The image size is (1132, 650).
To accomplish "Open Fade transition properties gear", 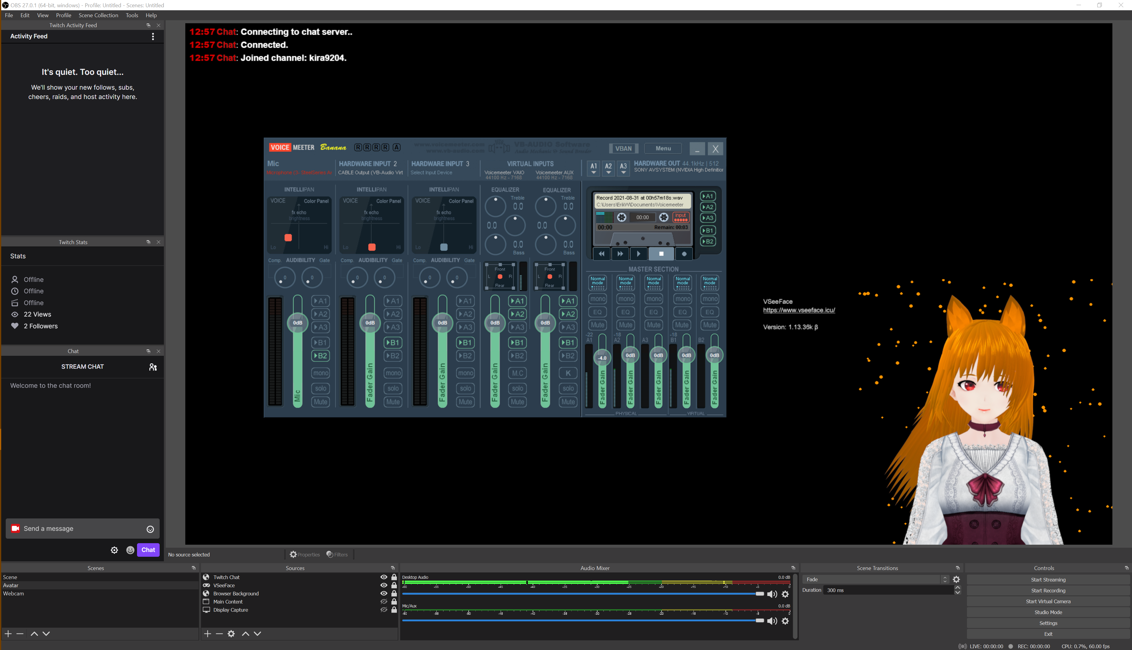I will click(956, 579).
